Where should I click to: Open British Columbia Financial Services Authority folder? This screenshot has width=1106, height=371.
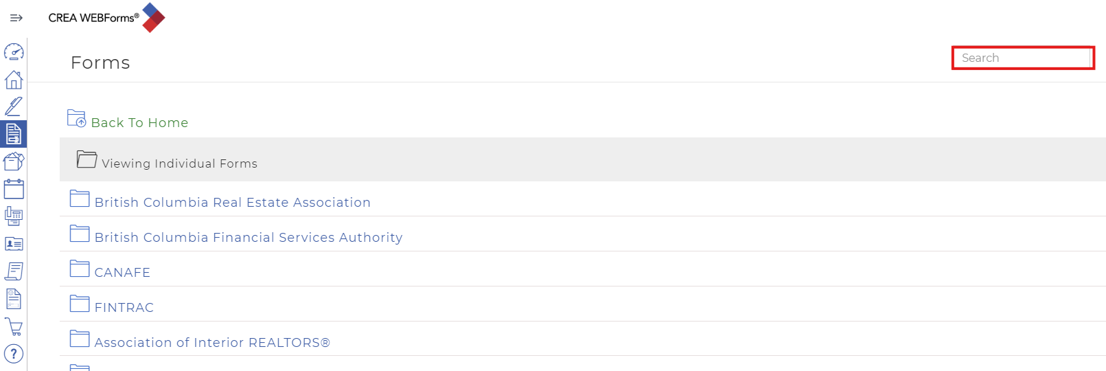click(248, 238)
